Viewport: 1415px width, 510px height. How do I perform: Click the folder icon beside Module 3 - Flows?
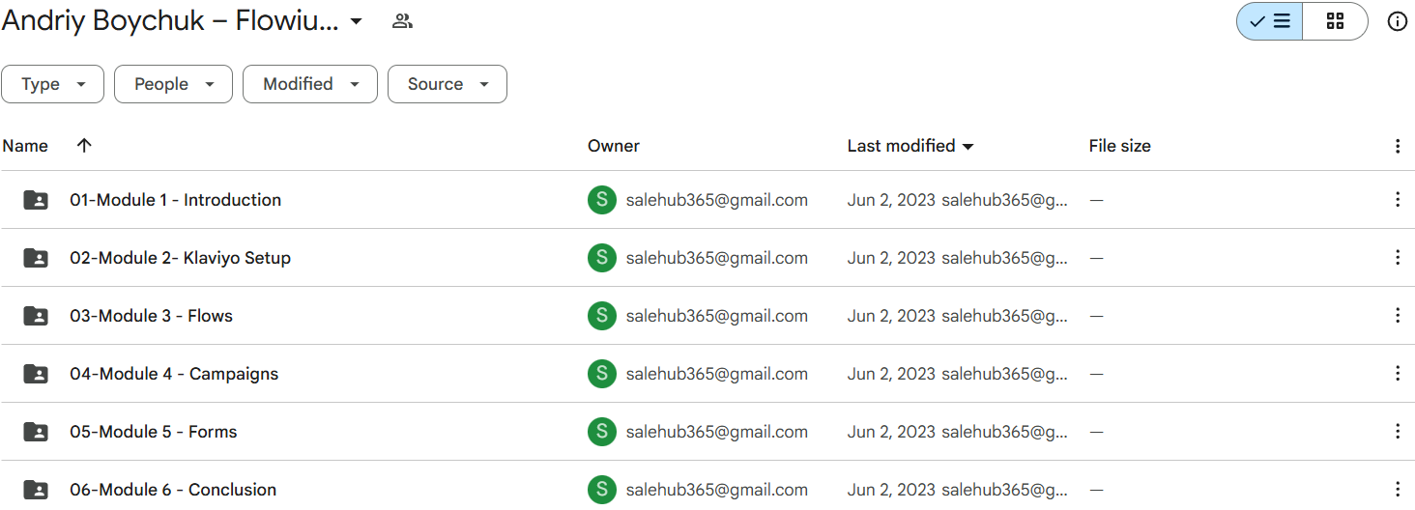36,316
